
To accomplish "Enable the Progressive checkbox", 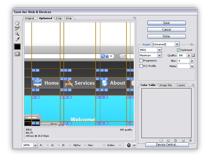I will coord(141,61).
